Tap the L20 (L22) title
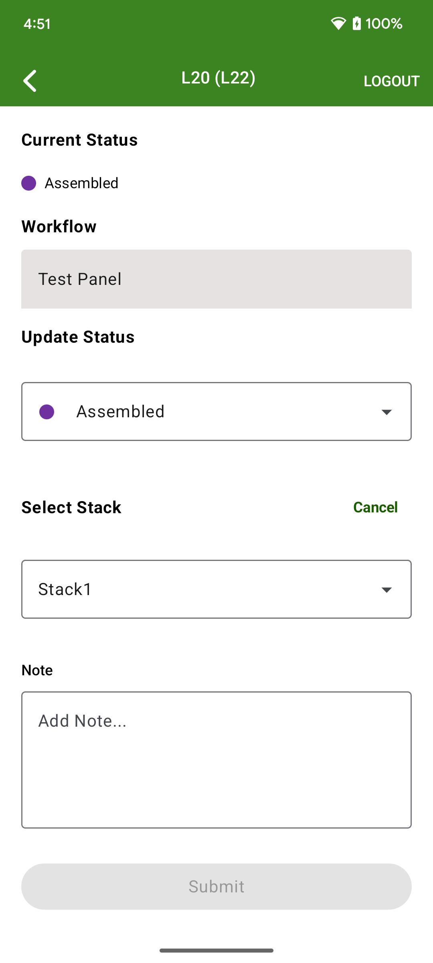Screen dimensions: 433x963 point(218,78)
